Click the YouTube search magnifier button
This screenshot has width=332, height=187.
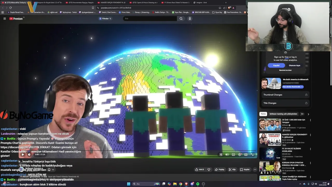[x=181, y=18]
